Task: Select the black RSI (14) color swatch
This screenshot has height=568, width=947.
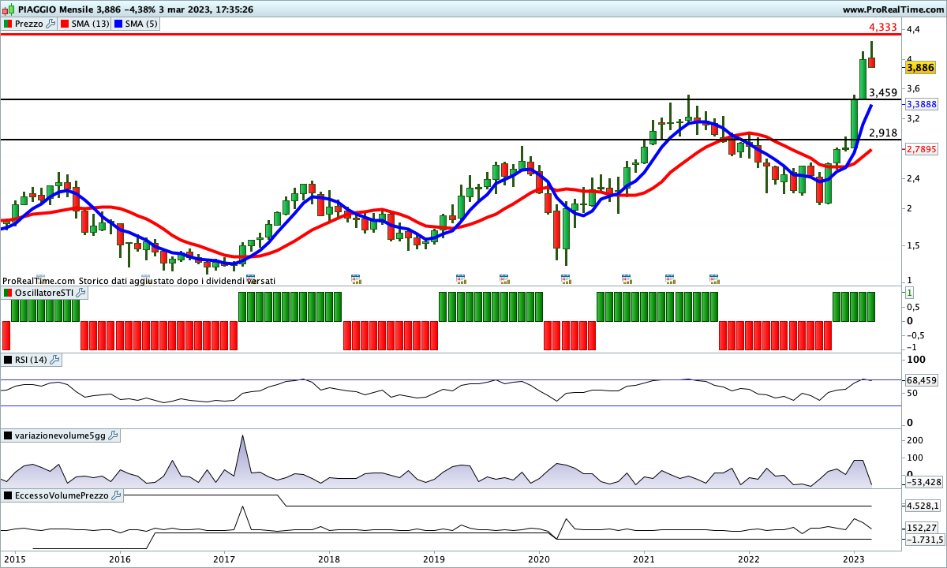Action: coord(7,360)
